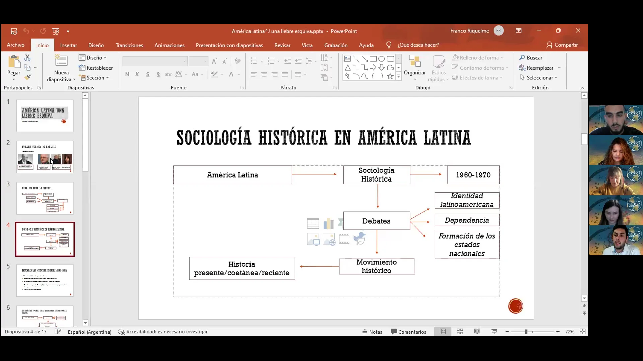Open the Sección dropdown
643x361 pixels.
click(x=94, y=78)
